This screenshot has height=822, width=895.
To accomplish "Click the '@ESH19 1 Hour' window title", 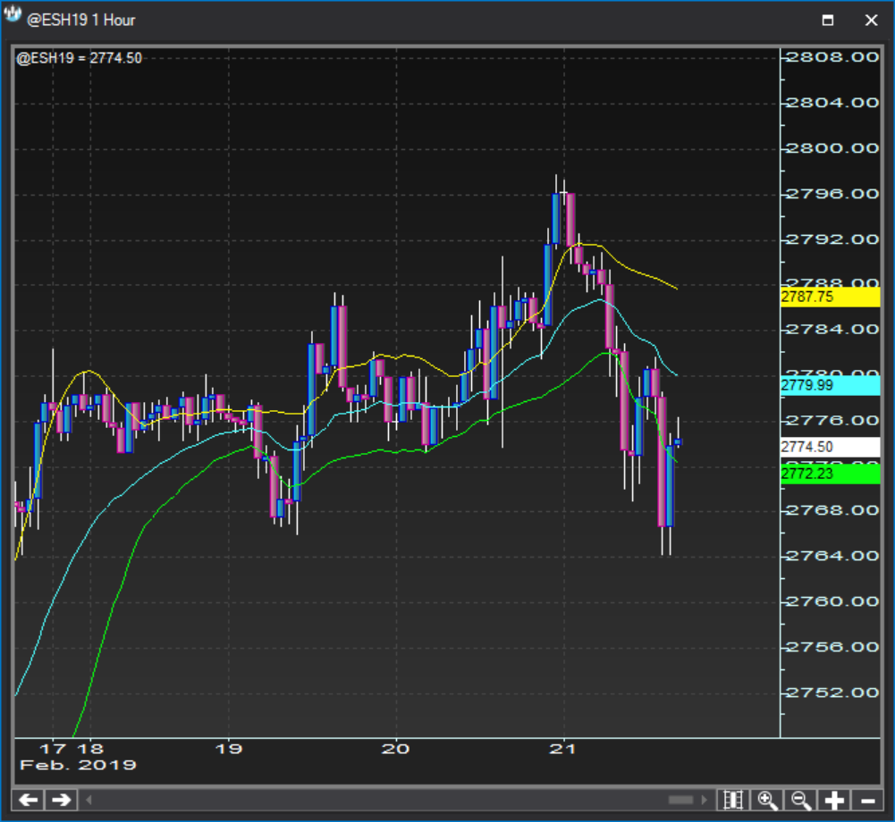I will [x=81, y=20].
